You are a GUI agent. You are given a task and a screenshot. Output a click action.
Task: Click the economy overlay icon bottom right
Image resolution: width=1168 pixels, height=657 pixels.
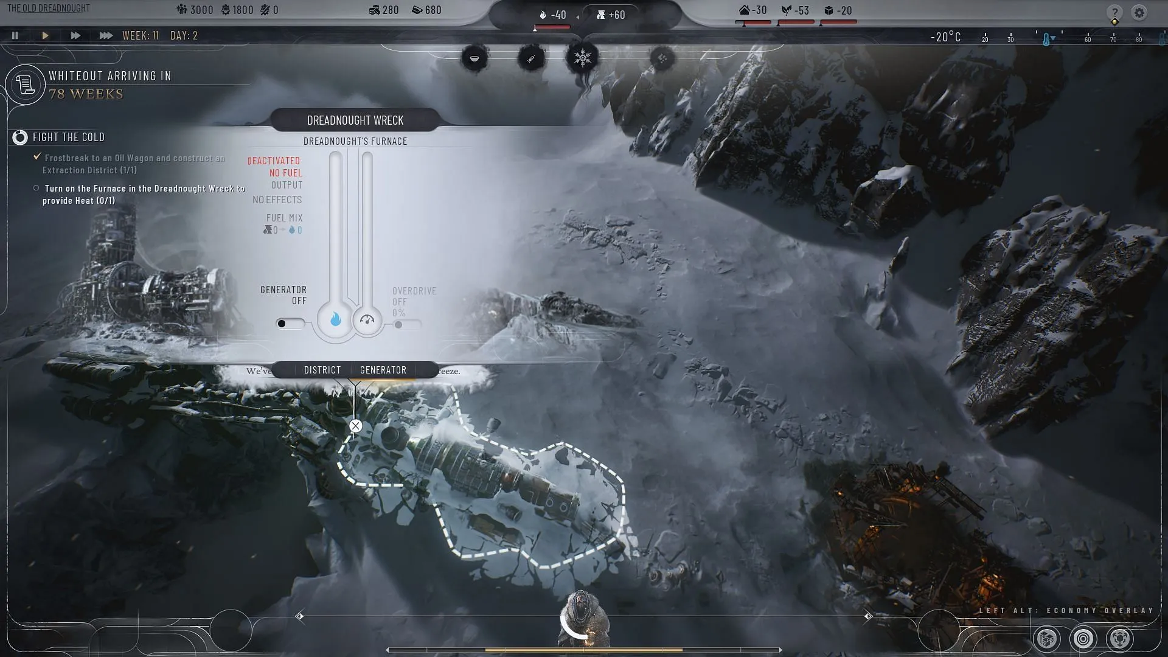tap(1047, 638)
